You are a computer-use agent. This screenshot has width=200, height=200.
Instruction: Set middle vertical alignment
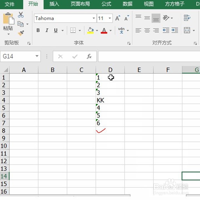pos(147,18)
